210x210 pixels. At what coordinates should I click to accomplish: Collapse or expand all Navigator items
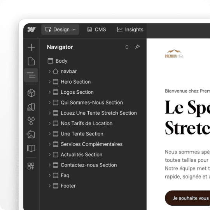[x=127, y=47]
